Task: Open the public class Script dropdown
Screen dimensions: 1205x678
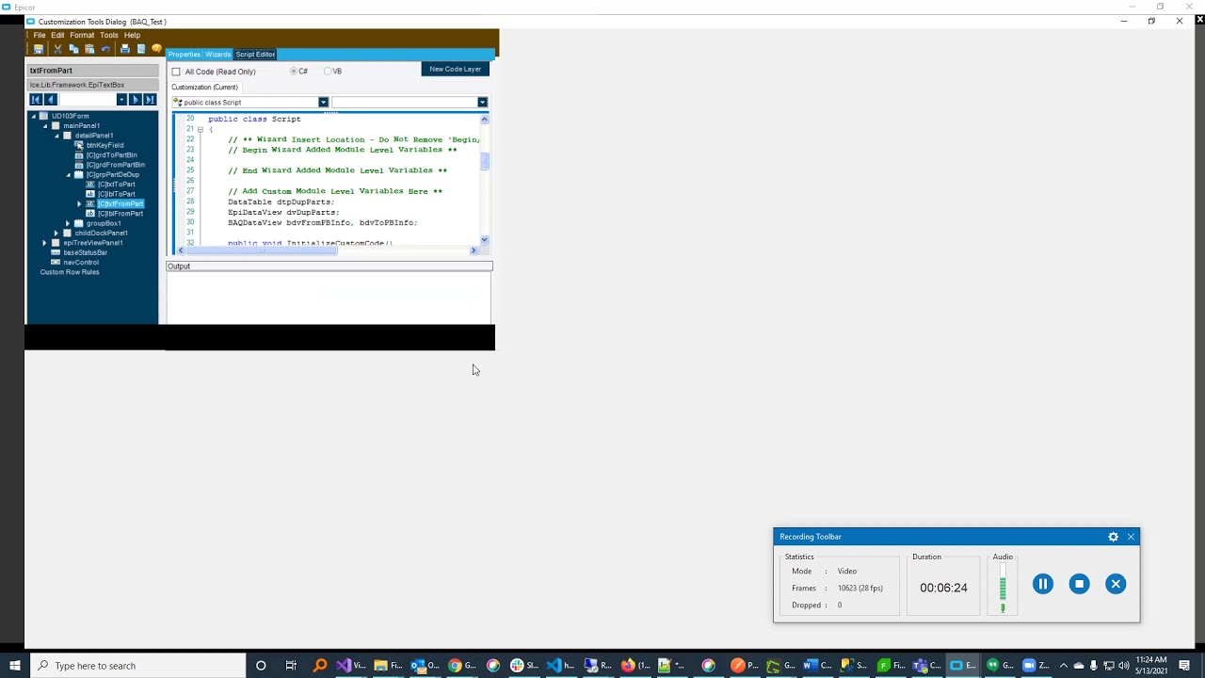Action: (x=323, y=102)
